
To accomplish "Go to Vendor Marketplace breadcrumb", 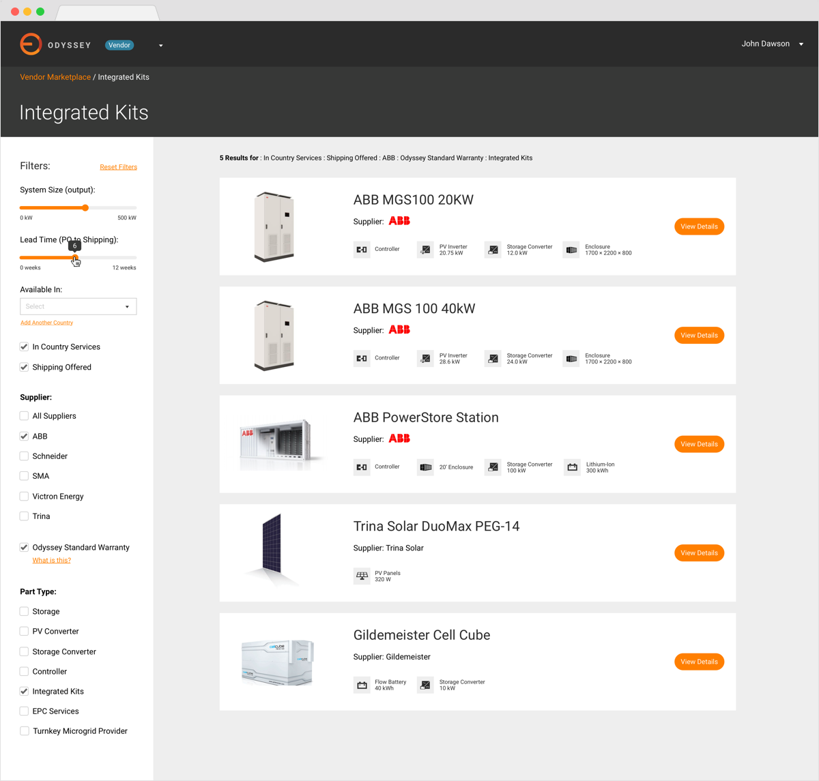I will point(55,77).
